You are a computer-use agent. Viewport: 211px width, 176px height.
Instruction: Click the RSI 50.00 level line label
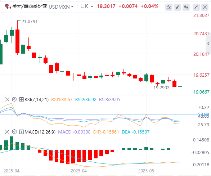(x=203, y=114)
